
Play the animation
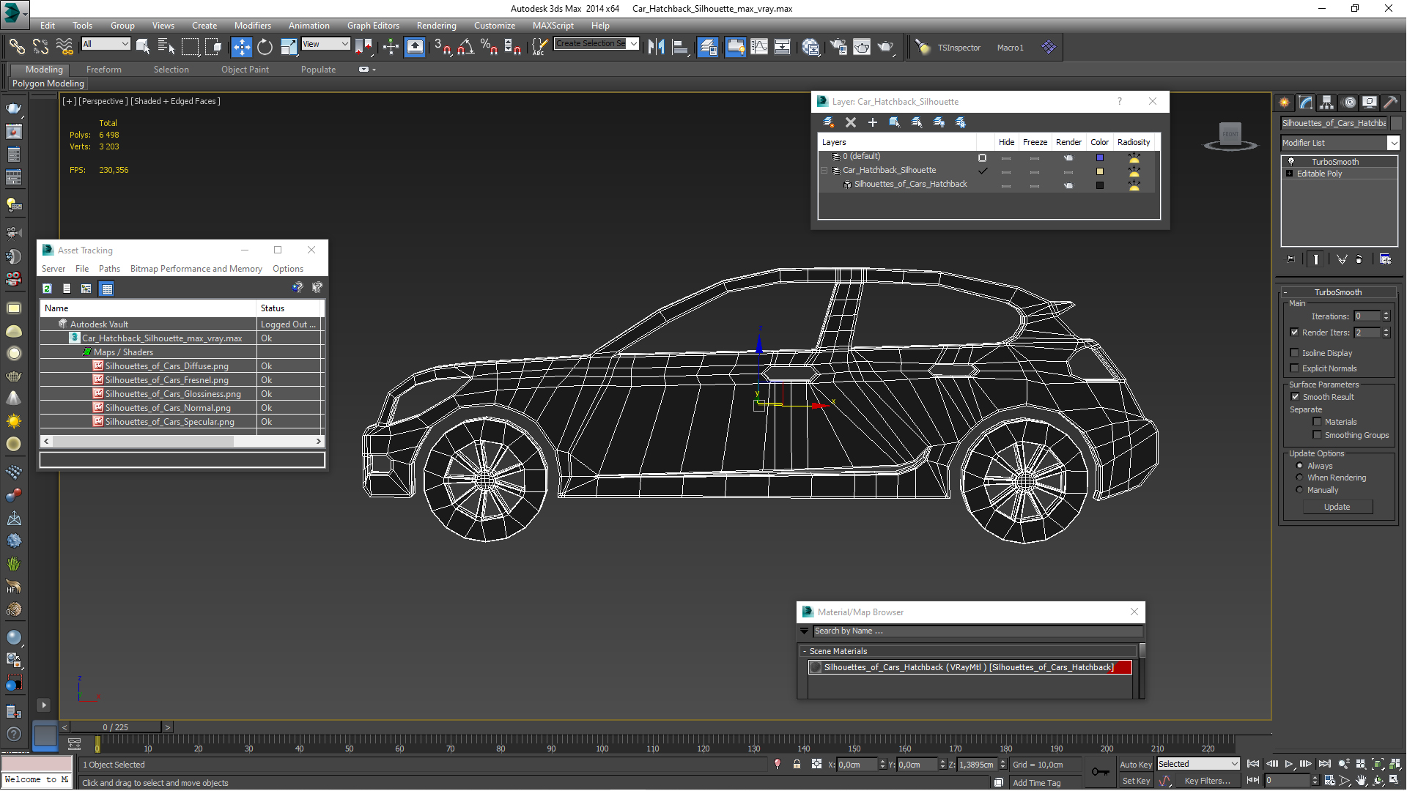tap(1288, 764)
